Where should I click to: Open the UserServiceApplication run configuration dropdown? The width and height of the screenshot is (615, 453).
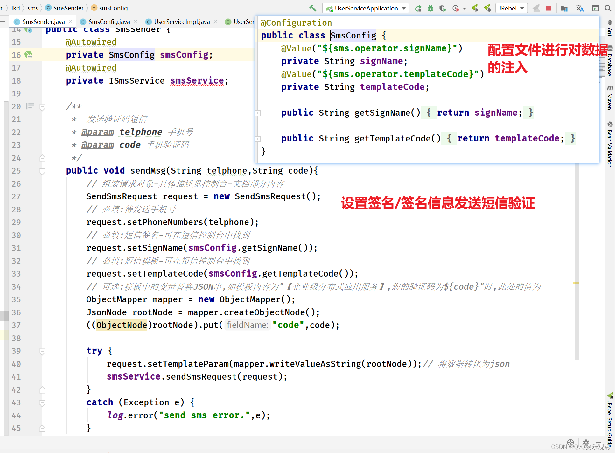click(366, 8)
